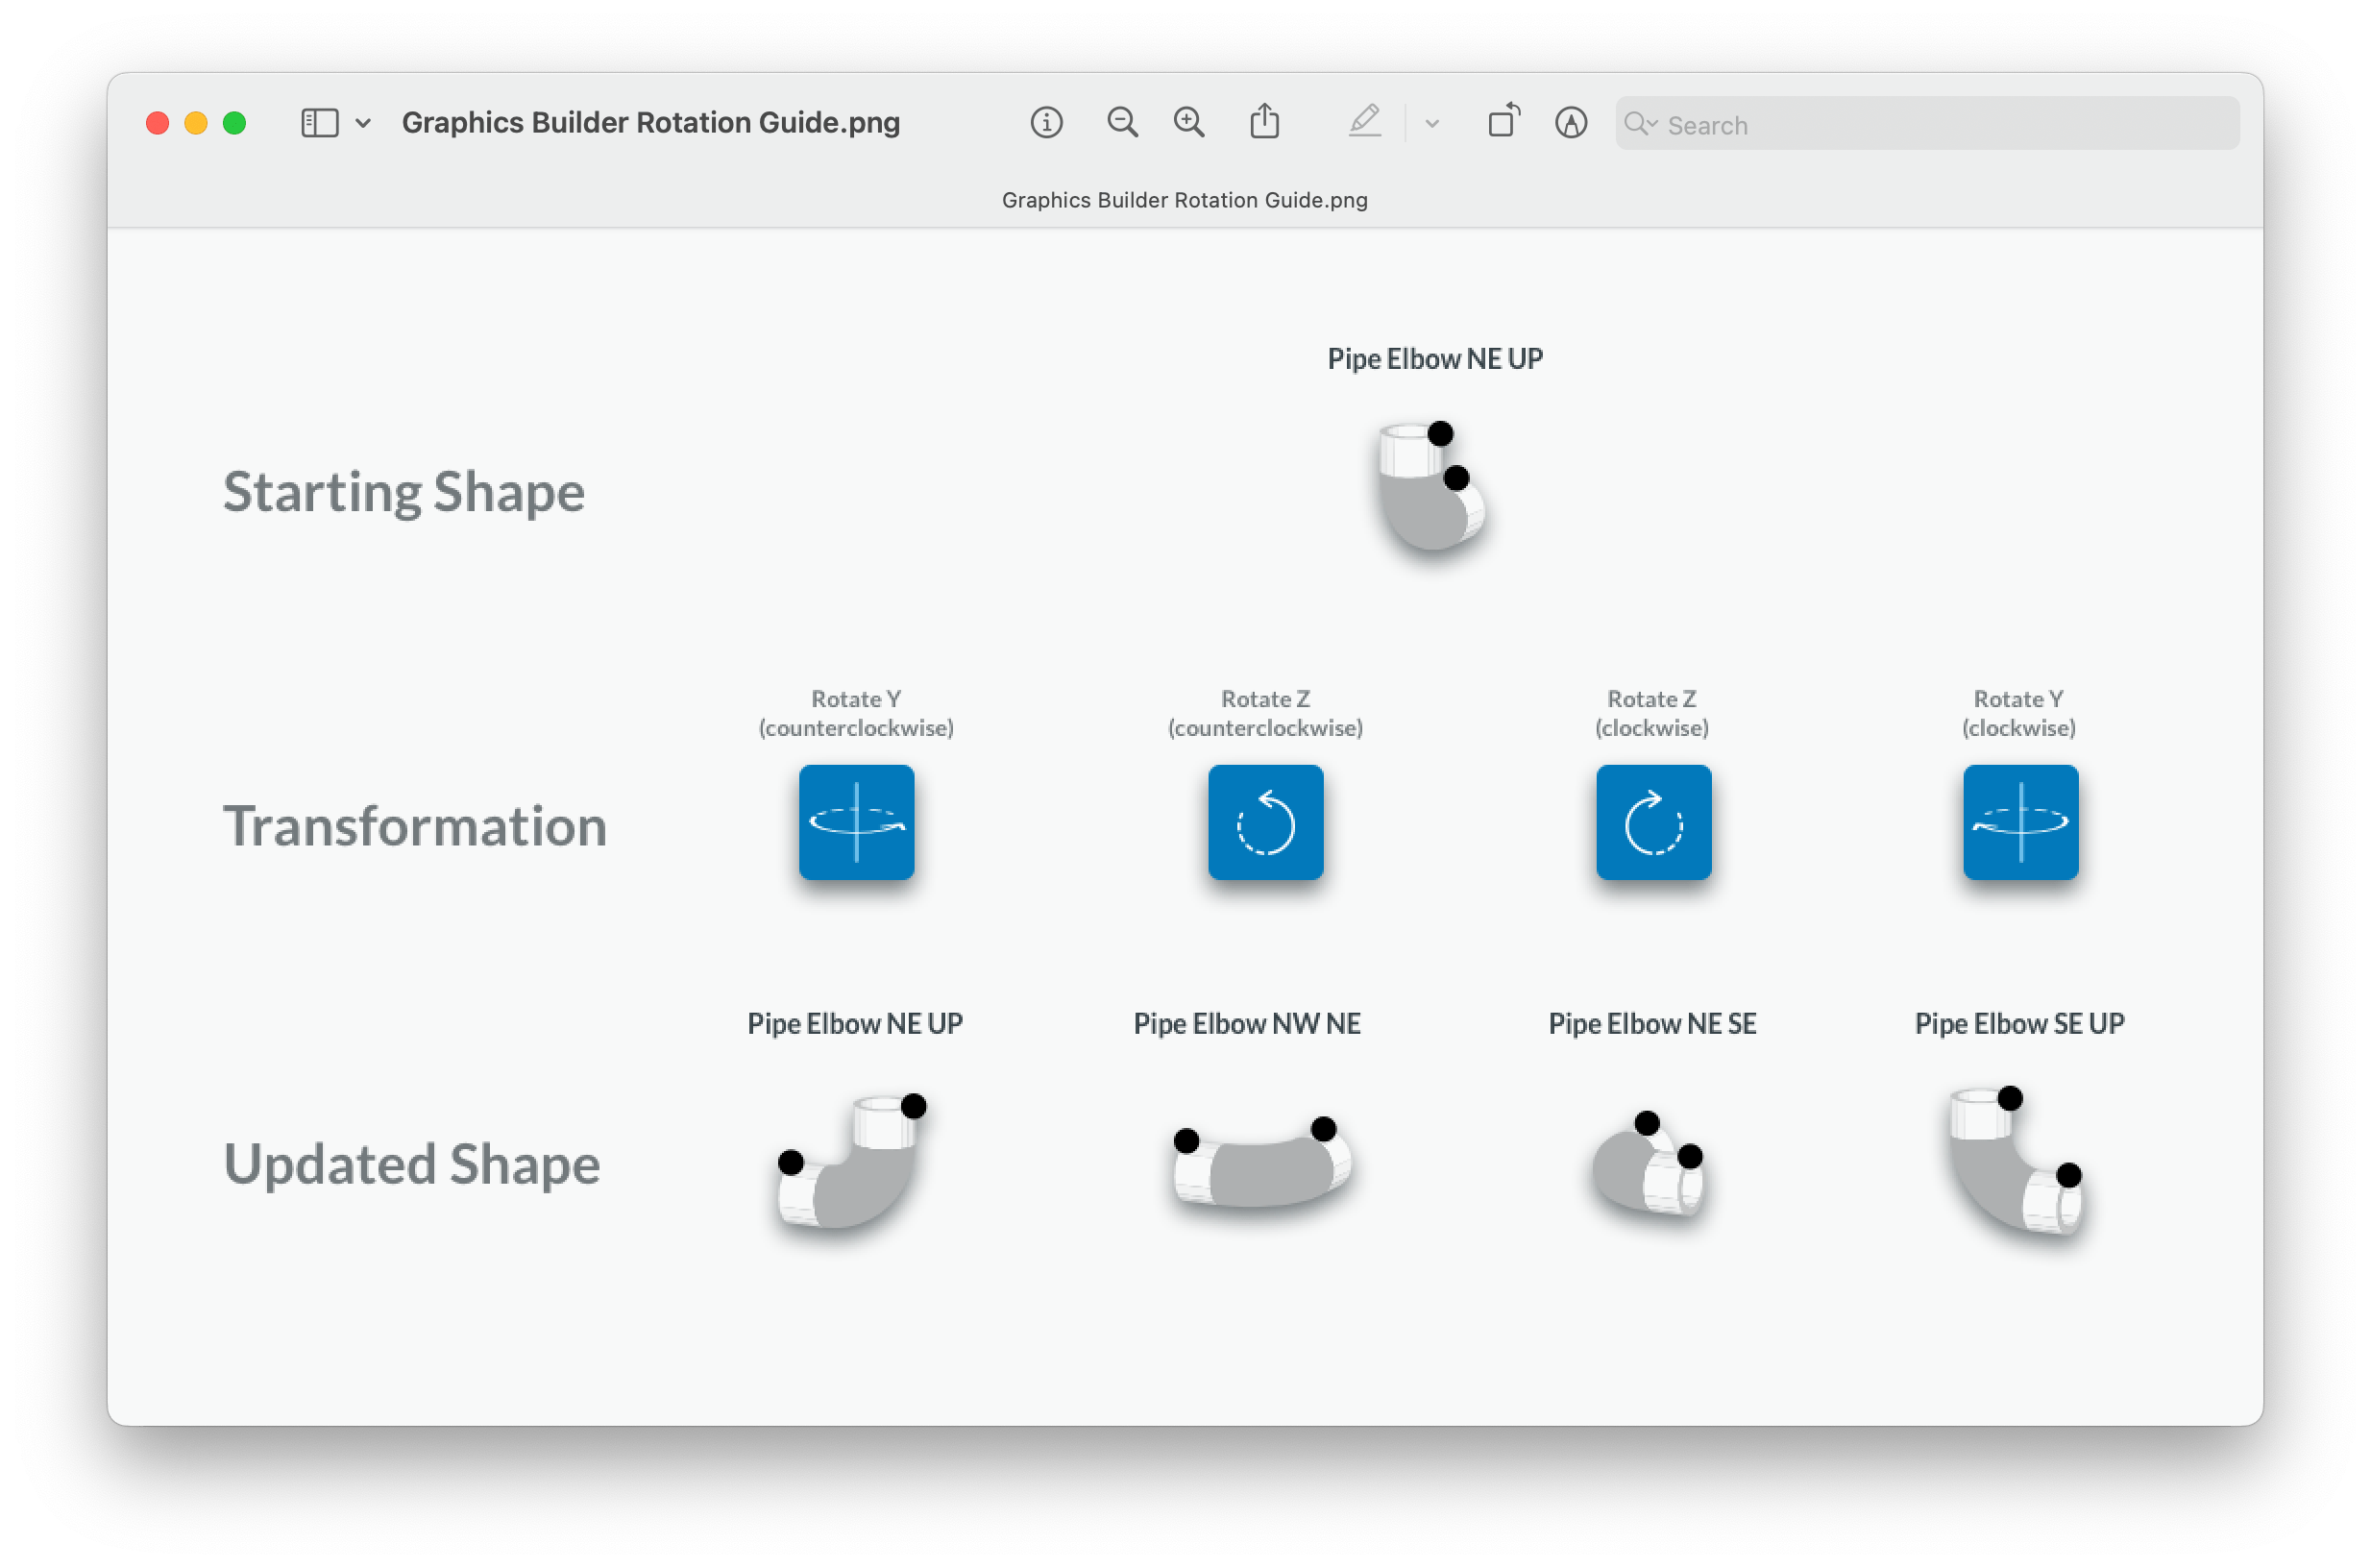Click the Rotate image icon
Image resolution: width=2371 pixels, height=1568 pixels.
coord(1503,121)
